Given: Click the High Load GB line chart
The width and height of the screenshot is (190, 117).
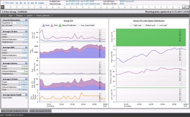Looking at the screenshot, I should [151, 57].
